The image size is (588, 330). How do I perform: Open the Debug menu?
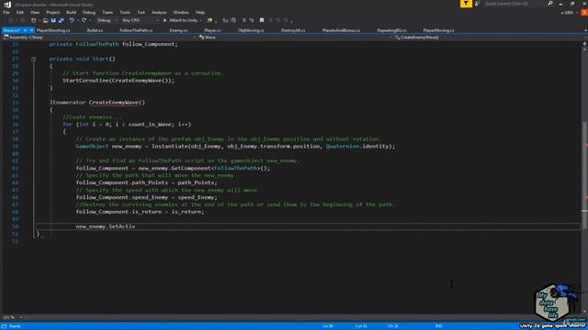[89, 12]
